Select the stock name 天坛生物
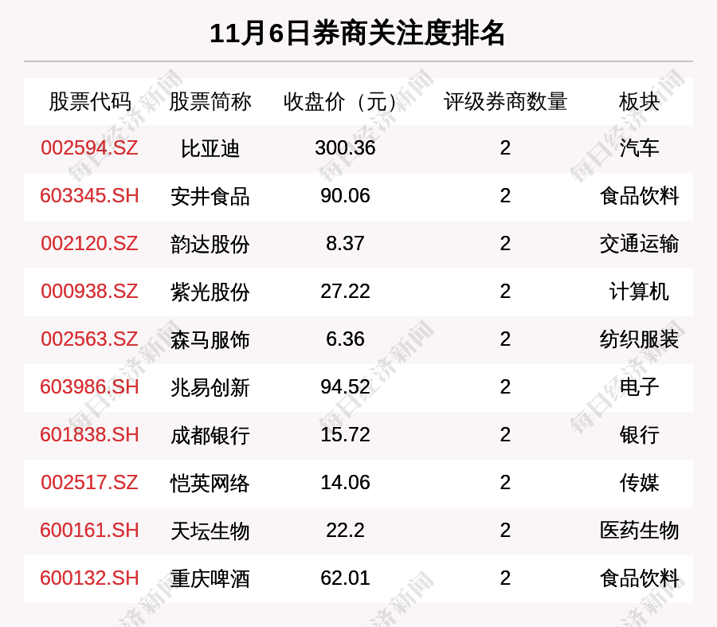This screenshot has width=717, height=627. pos(210,531)
